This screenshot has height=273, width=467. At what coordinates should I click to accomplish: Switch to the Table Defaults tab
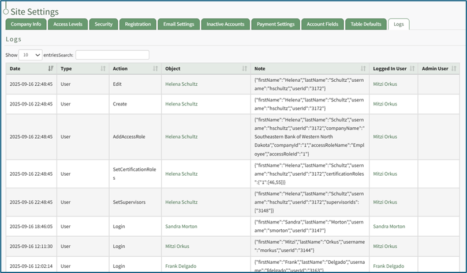(366, 24)
